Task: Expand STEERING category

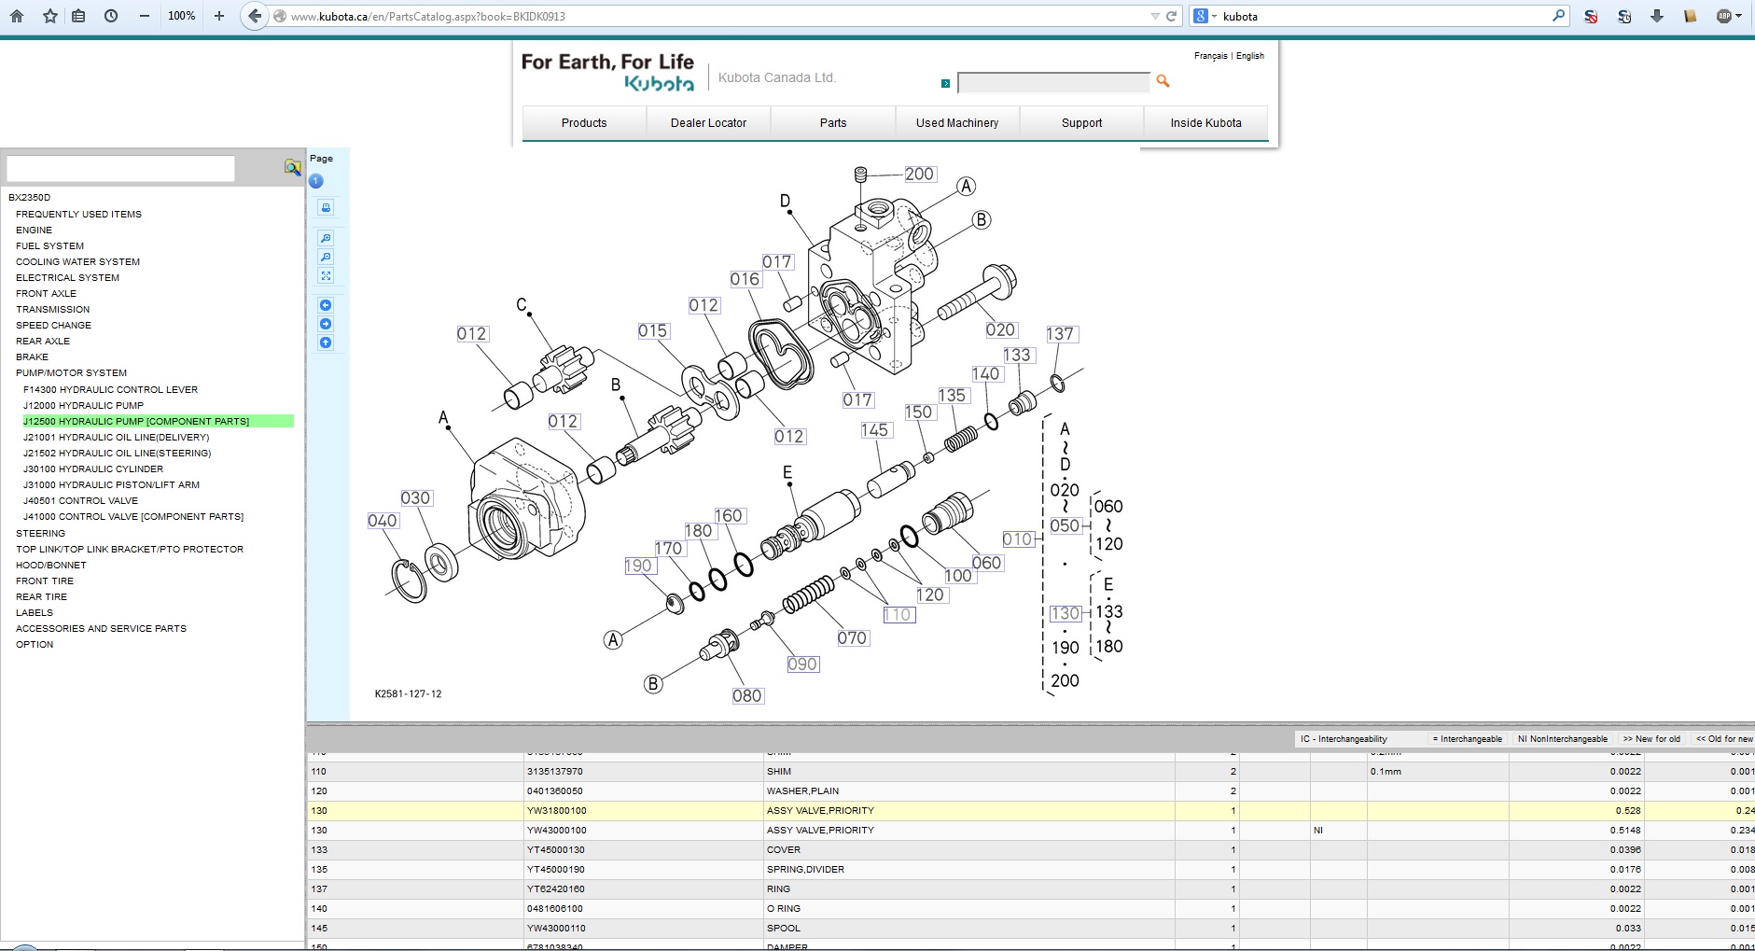Action: pyautogui.click(x=40, y=534)
